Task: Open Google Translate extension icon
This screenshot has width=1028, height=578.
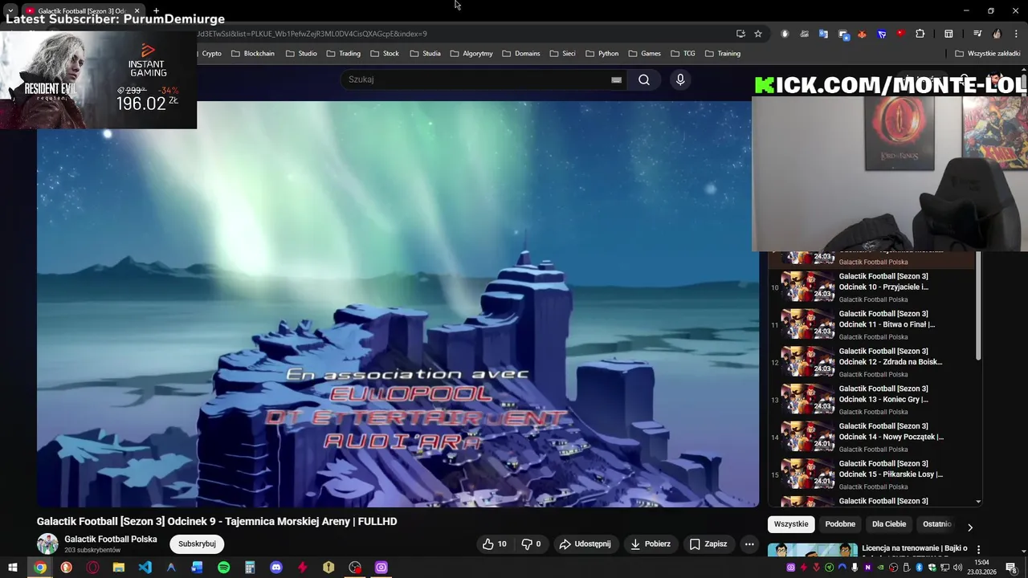Action: (x=823, y=34)
